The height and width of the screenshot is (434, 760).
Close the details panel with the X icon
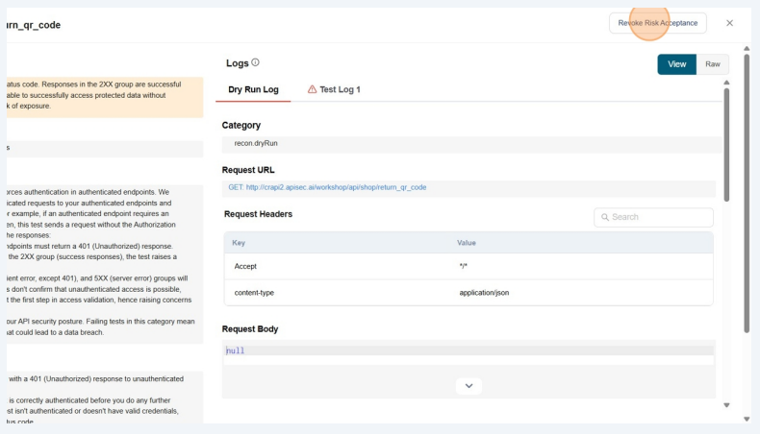point(729,23)
